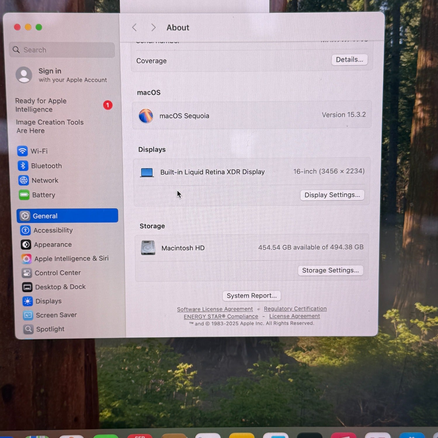Select Appearance label in the sidebar
Image resolution: width=438 pixels, height=438 pixels.
(53, 245)
